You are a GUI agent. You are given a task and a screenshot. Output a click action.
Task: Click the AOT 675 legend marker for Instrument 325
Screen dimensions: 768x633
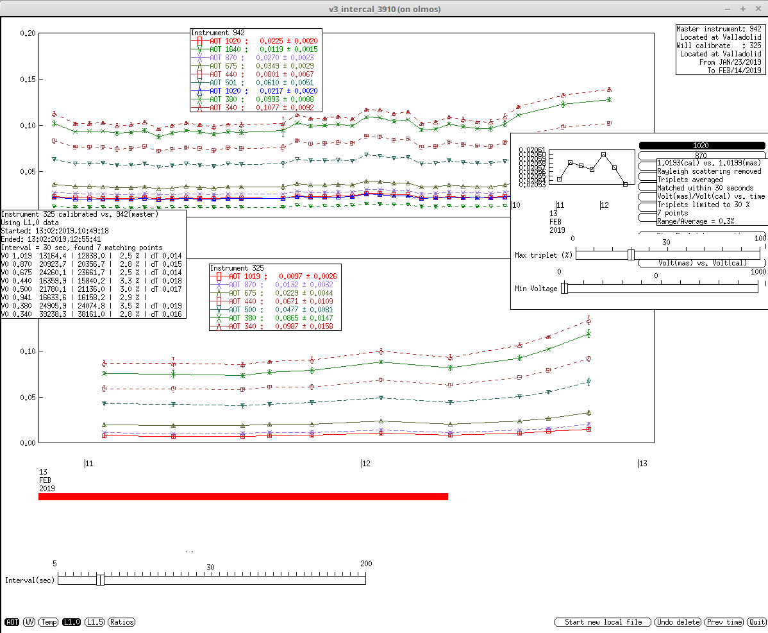click(x=219, y=293)
